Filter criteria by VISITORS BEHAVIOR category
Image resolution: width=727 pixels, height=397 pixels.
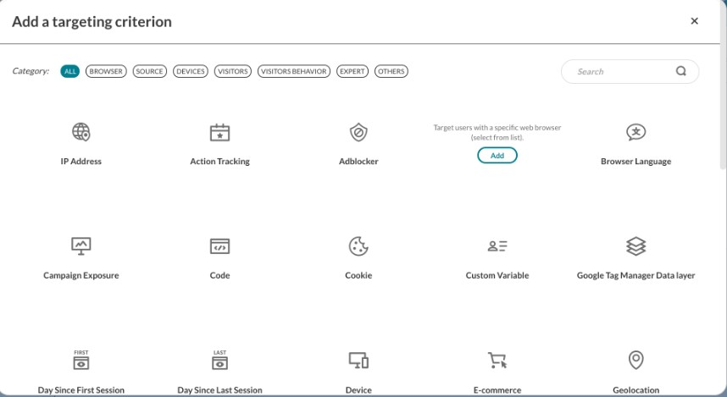(294, 71)
